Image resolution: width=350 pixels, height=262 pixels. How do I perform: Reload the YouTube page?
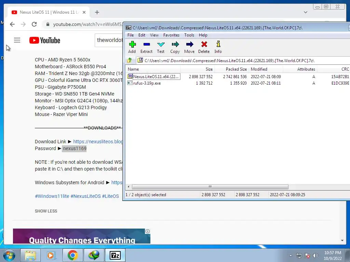(x=34, y=24)
